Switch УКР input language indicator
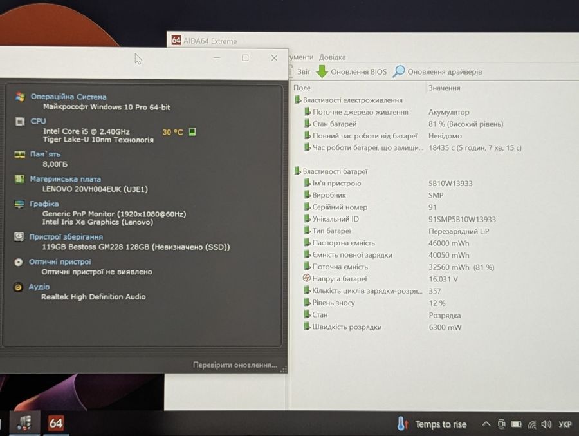The image size is (579, 436). click(565, 424)
